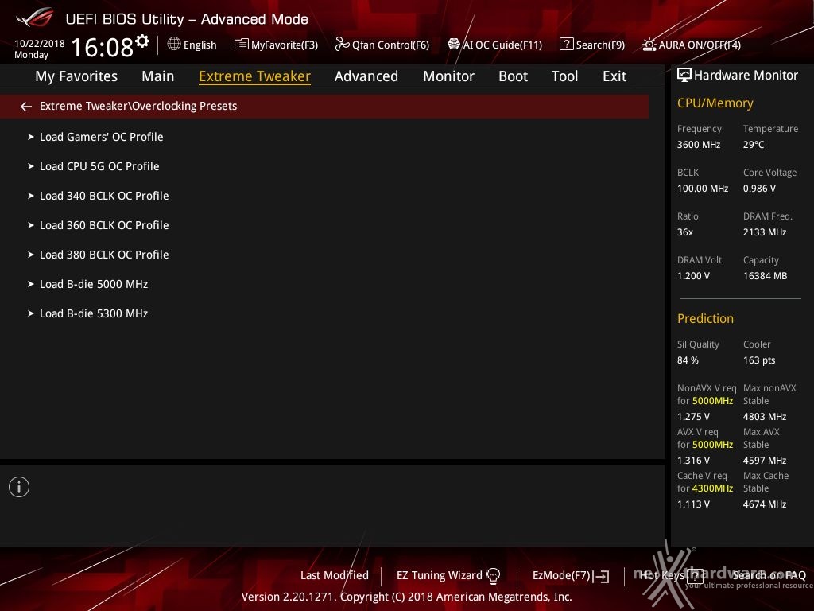Expand arrow beside Load 360 BCLK OC Profile
This screenshot has height=611, width=814.
[31, 225]
